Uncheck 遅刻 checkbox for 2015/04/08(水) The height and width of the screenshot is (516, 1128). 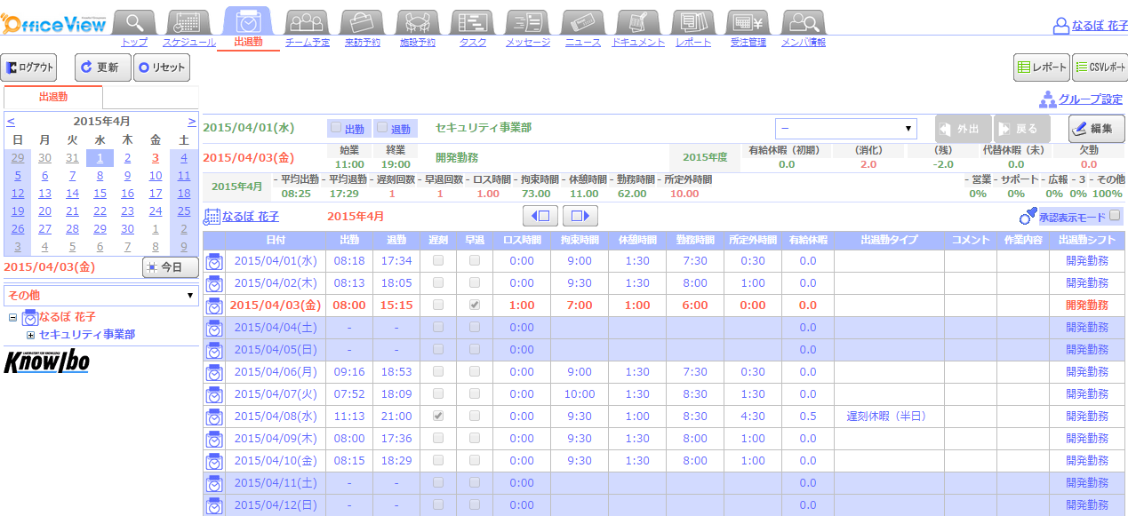coord(437,416)
